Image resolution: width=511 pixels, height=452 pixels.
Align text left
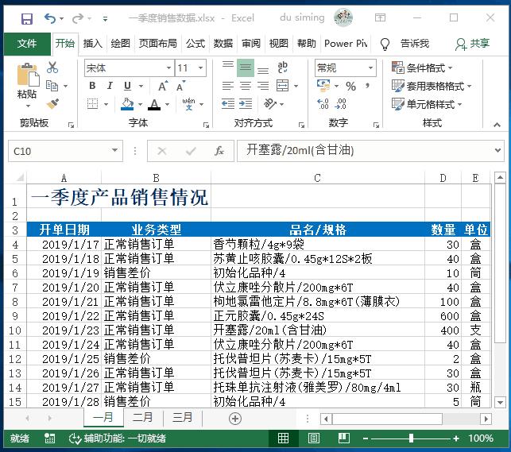click(x=228, y=86)
